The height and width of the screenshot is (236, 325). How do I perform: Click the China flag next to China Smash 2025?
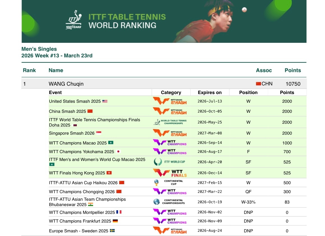[x=90, y=111]
